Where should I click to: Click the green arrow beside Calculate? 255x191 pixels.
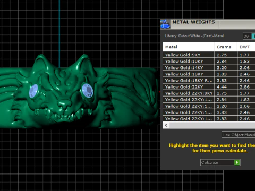coord(237,162)
